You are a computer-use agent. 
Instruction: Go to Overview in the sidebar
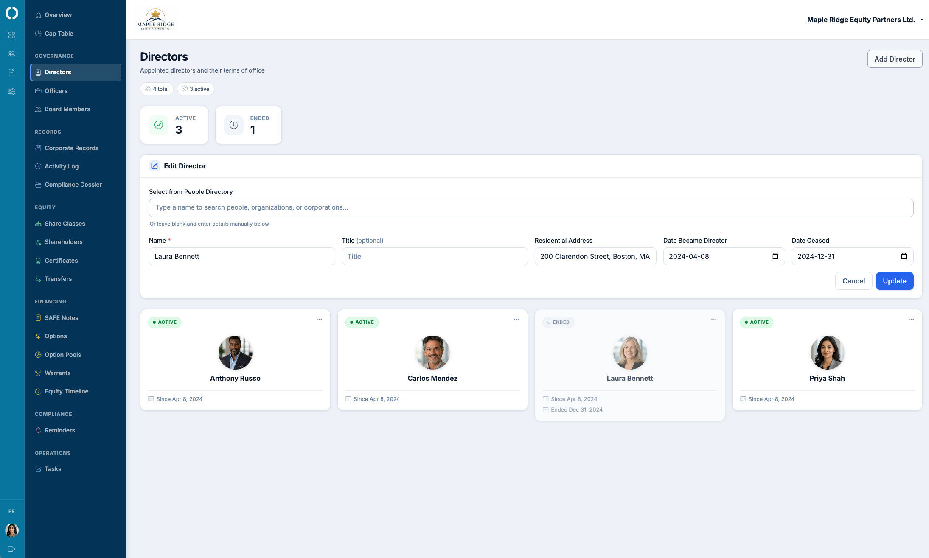[76, 15]
